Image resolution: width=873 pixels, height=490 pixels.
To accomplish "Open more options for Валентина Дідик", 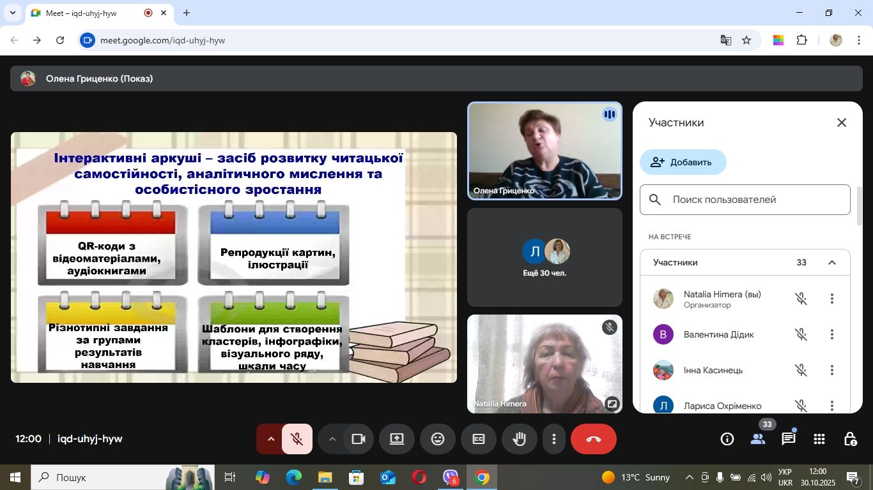I will pyautogui.click(x=831, y=334).
